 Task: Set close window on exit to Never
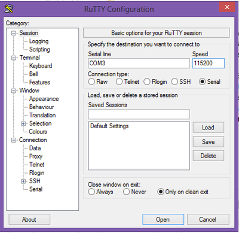[134, 192]
